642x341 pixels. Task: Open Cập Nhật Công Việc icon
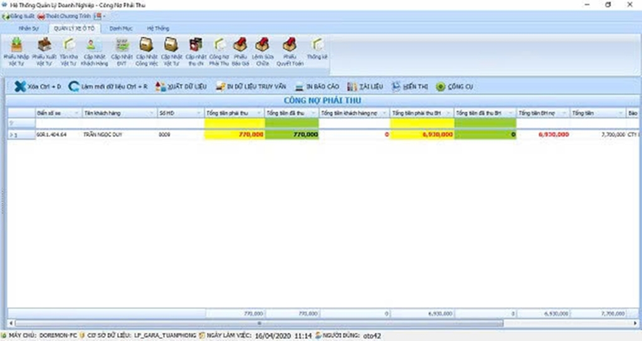coord(147,45)
